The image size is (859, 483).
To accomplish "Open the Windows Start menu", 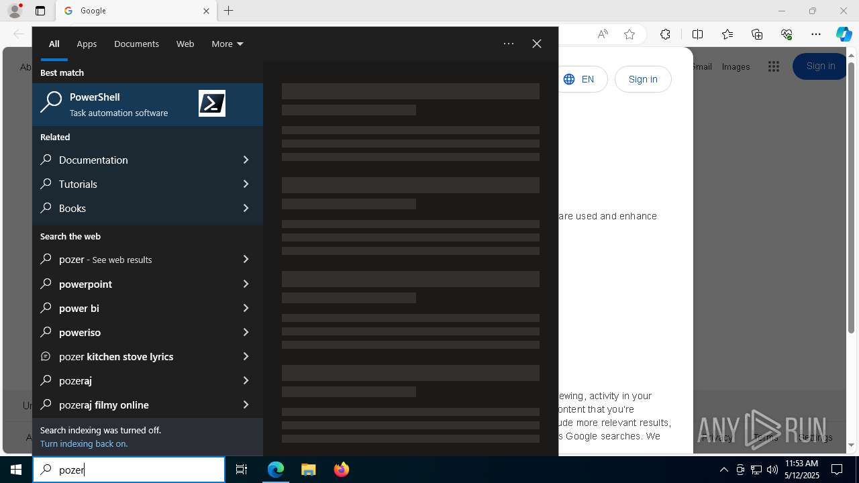I will (16, 470).
